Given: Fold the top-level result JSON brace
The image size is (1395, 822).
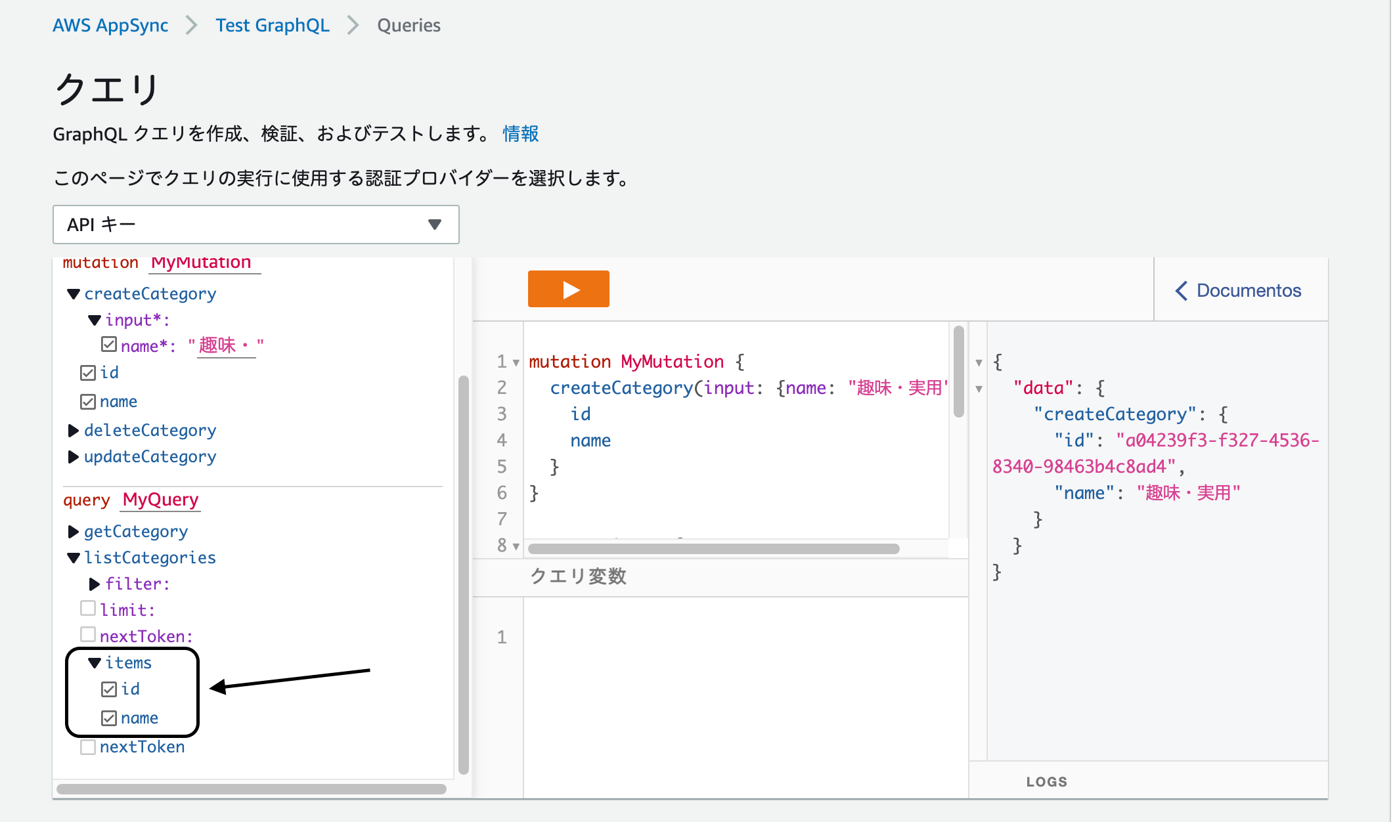Looking at the screenshot, I should tap(979, 362).
